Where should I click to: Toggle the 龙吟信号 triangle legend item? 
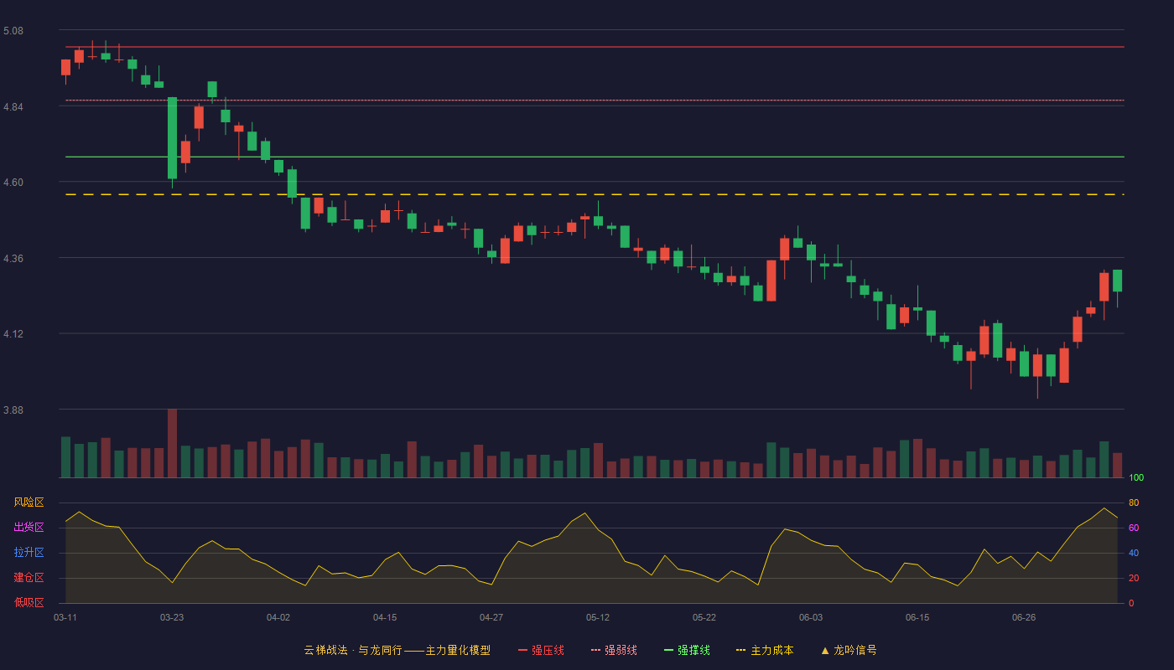[x=849, y=650]
